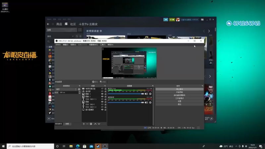Viewport: 265px width, 149px height.
Task: Adjust the 桌面音频 volume slider
Action: pyautogui.click(x=126, y=102)
